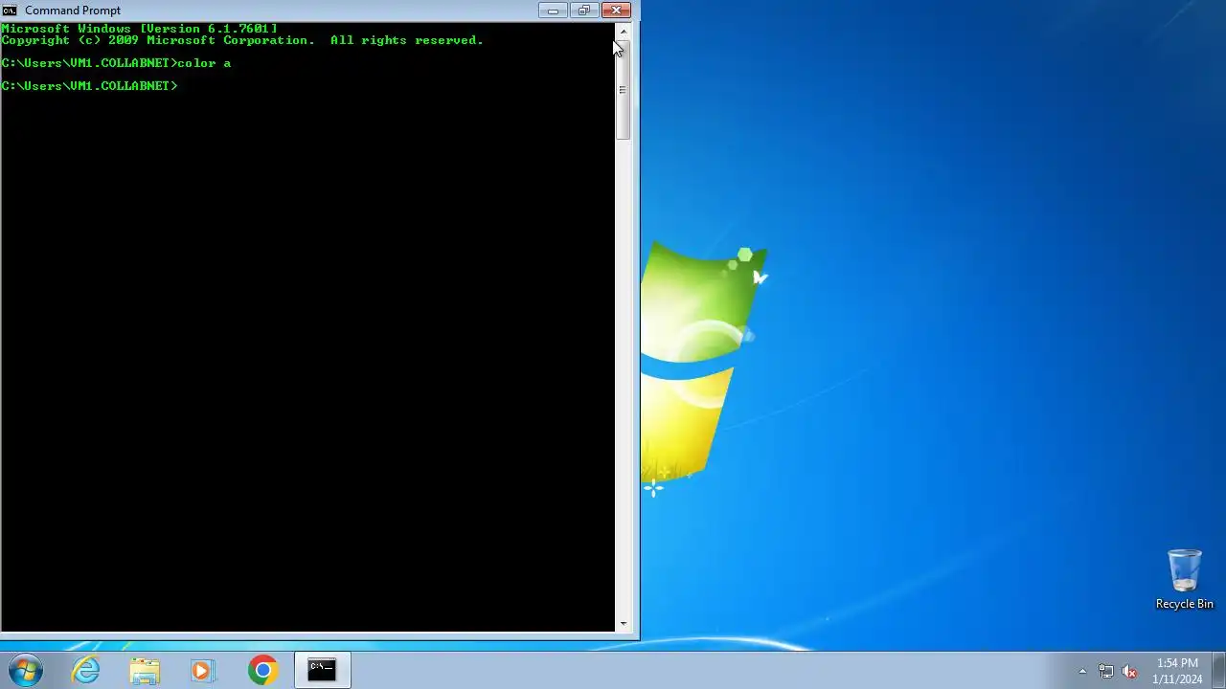Click the Command Prompt title text
This screenshot has width=1226, height=689.
click(x=73, y=11)
